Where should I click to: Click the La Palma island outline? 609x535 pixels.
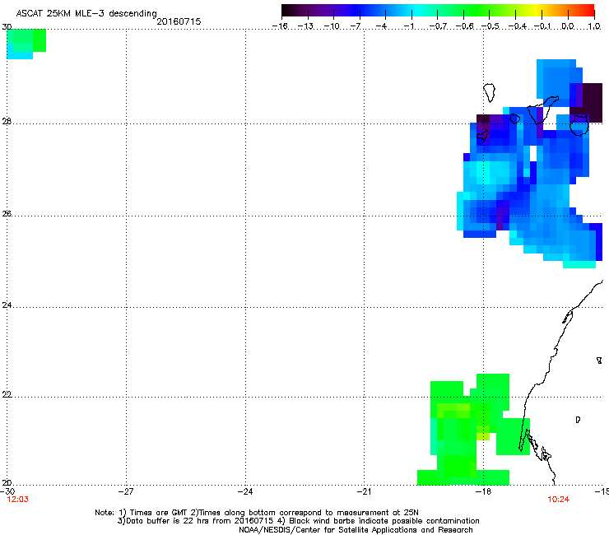tap(490, 92)
